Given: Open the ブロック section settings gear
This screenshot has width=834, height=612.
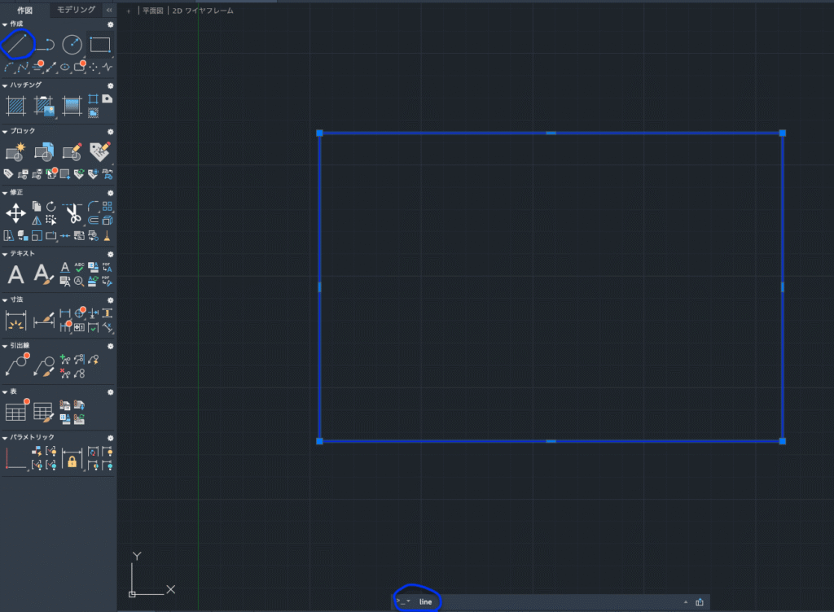Looking at the screenshot, I should point(110,131).
